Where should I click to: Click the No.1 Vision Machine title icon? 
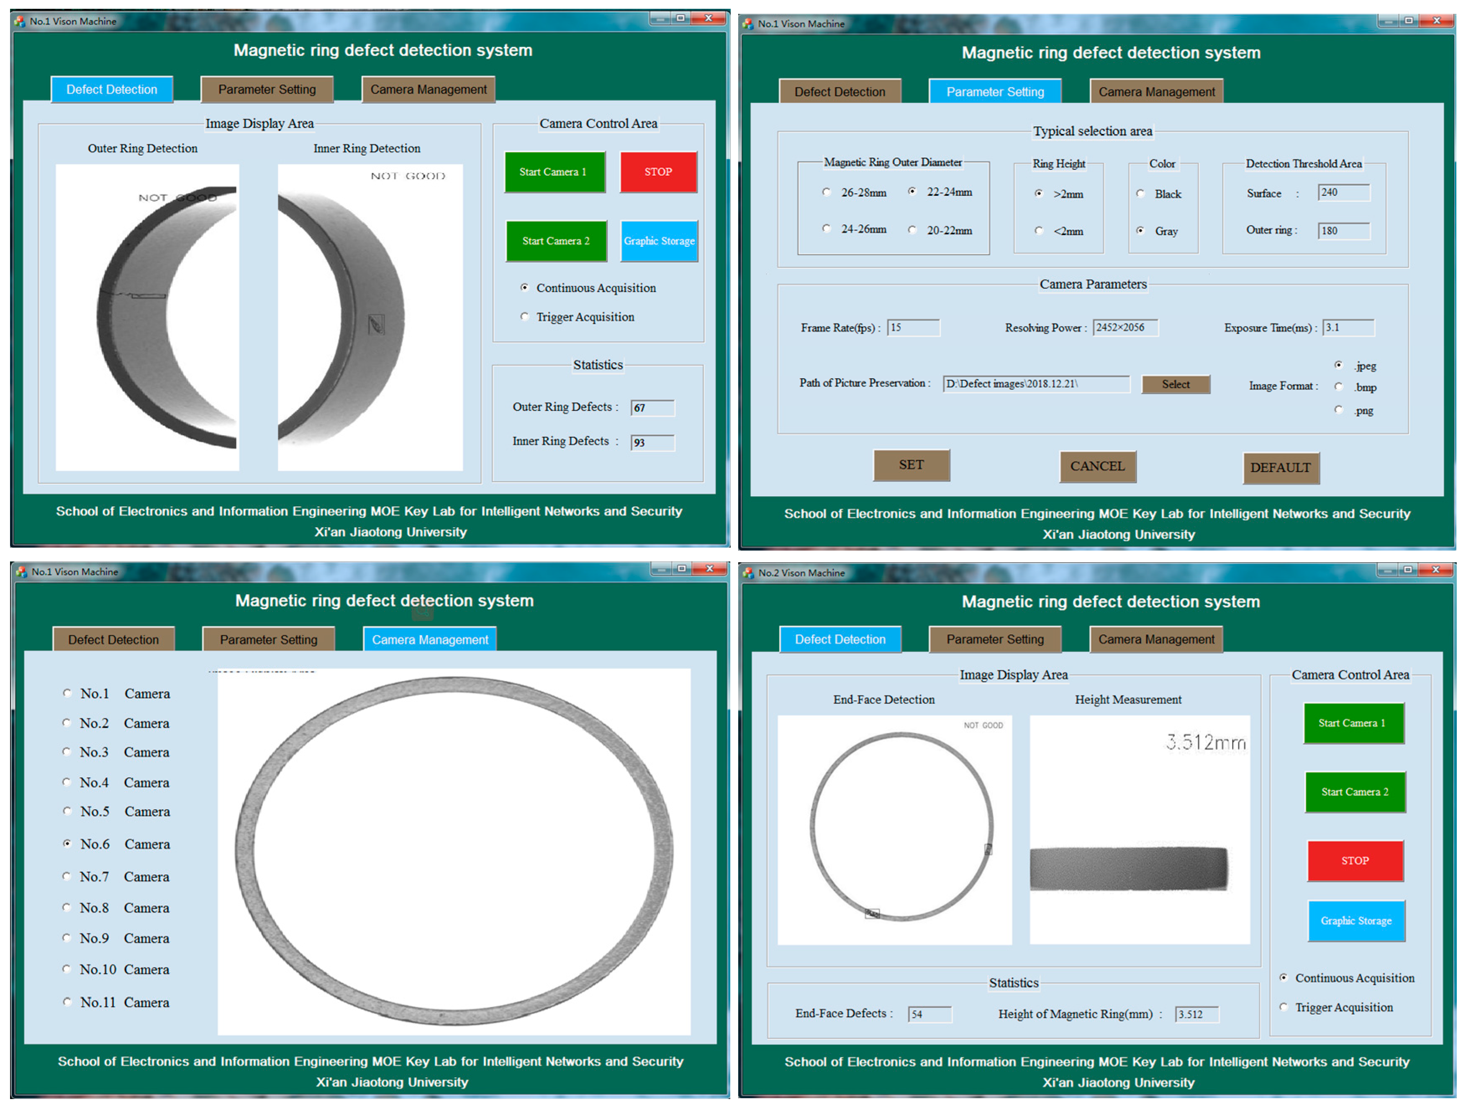pos(19,20)
